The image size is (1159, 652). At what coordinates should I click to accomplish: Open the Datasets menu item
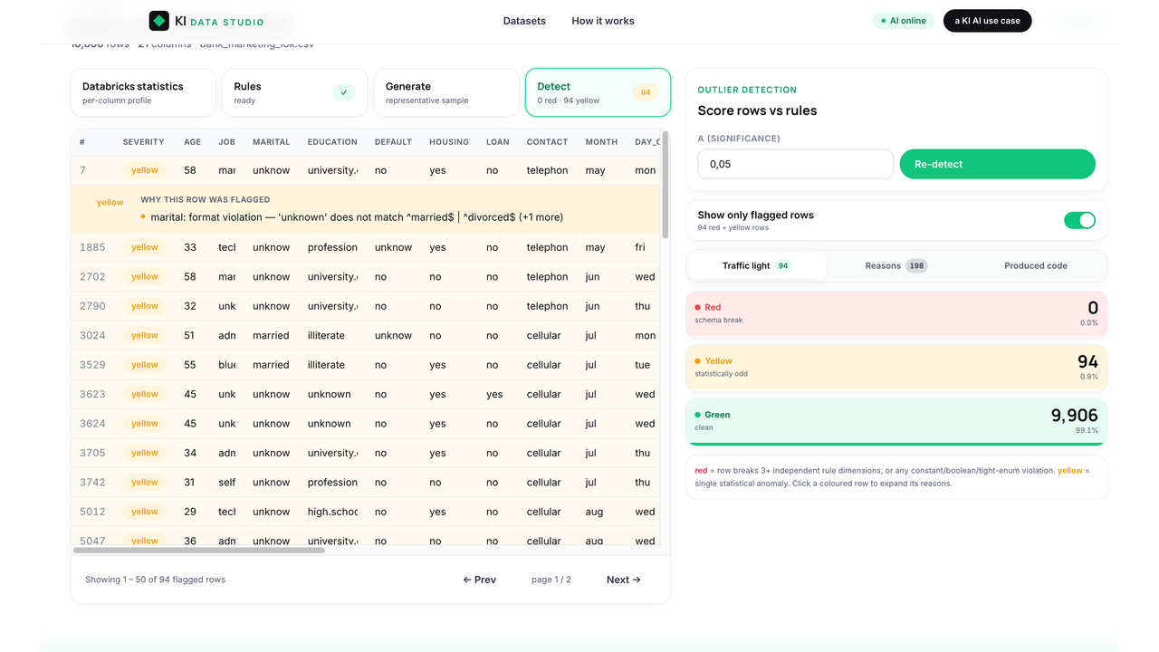coord(524,21)
